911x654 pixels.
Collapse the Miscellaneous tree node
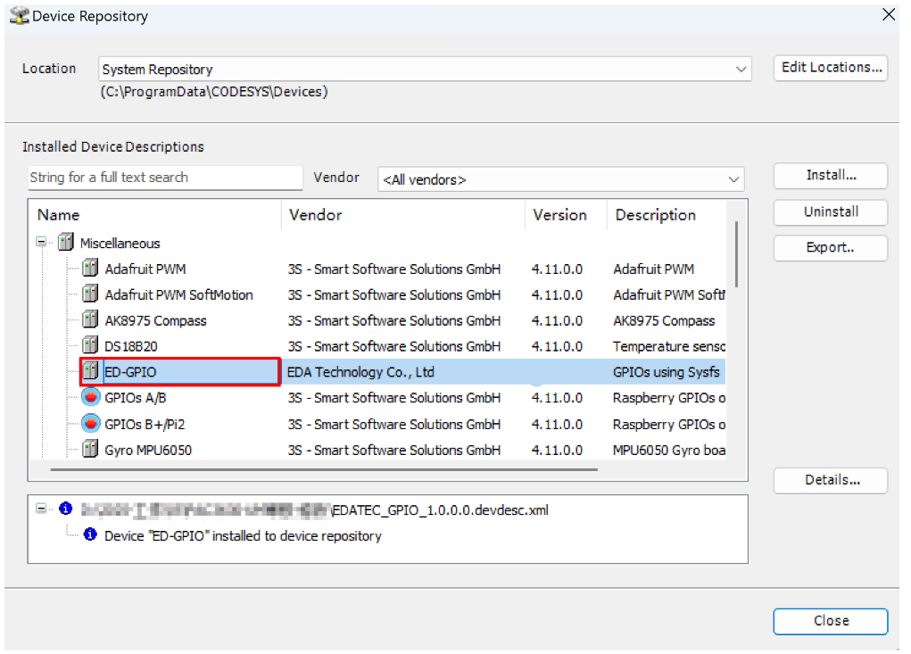42,243
